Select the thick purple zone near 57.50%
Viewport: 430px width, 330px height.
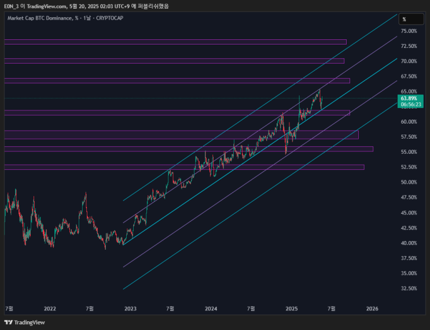click(182, 135)
